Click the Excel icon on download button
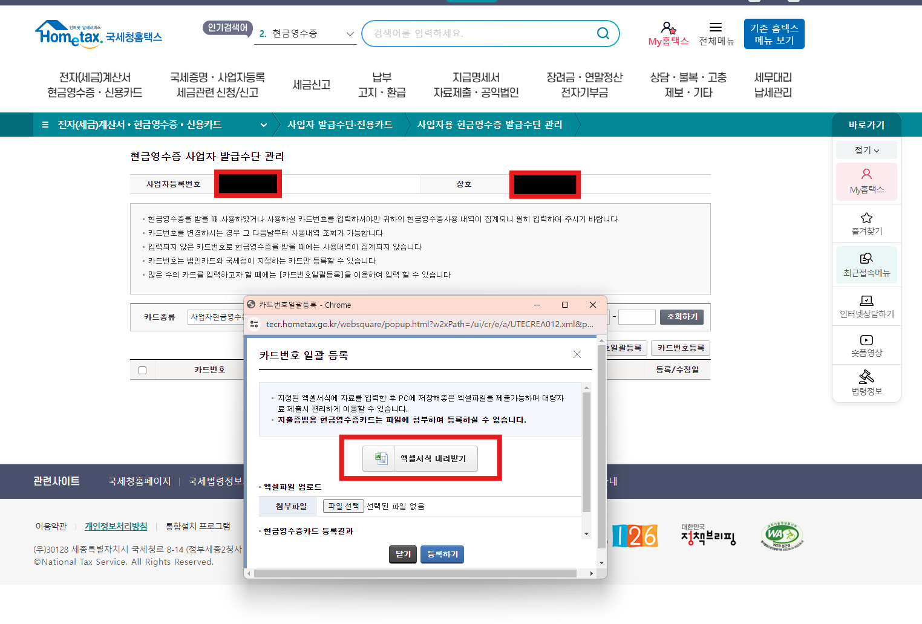 point(381,458)
